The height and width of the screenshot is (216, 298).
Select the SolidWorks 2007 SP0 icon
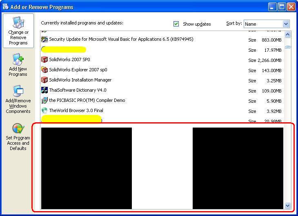tap(44, 60)
